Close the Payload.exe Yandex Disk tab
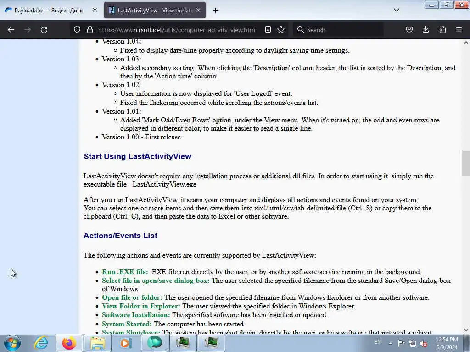 coord(95,10)
